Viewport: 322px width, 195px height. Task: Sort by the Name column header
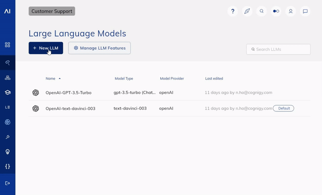click(50, 78)
